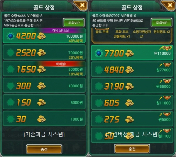Click coin stack icon next to 300
This screenshot has width=176, height=157.
tap(41, 86)
